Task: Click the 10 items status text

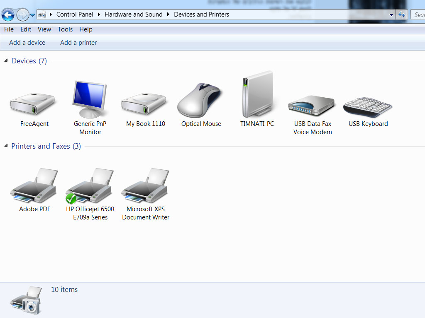Action: pyautogui.click(x=64, y=289)
